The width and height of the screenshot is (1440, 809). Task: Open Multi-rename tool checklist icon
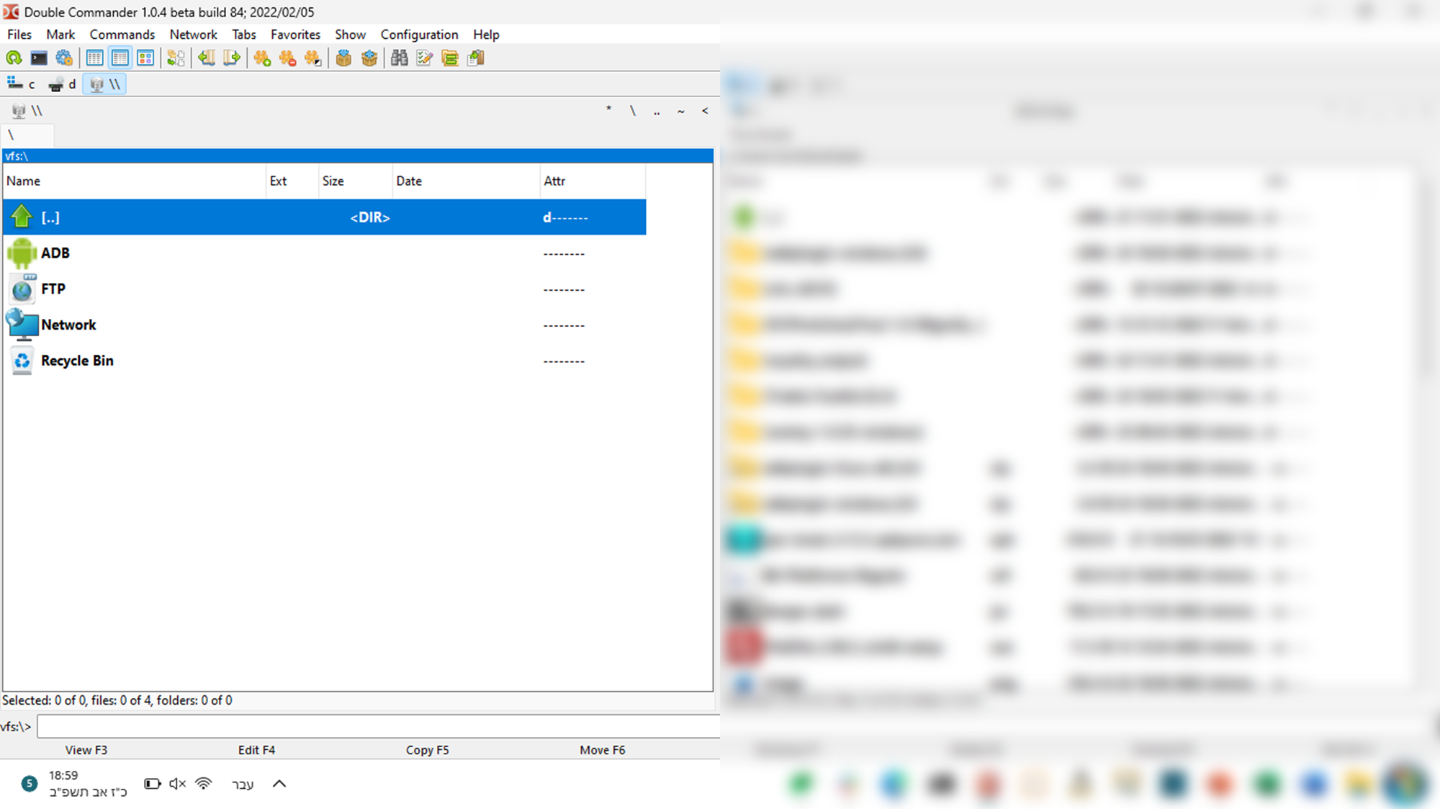[425, 58]
